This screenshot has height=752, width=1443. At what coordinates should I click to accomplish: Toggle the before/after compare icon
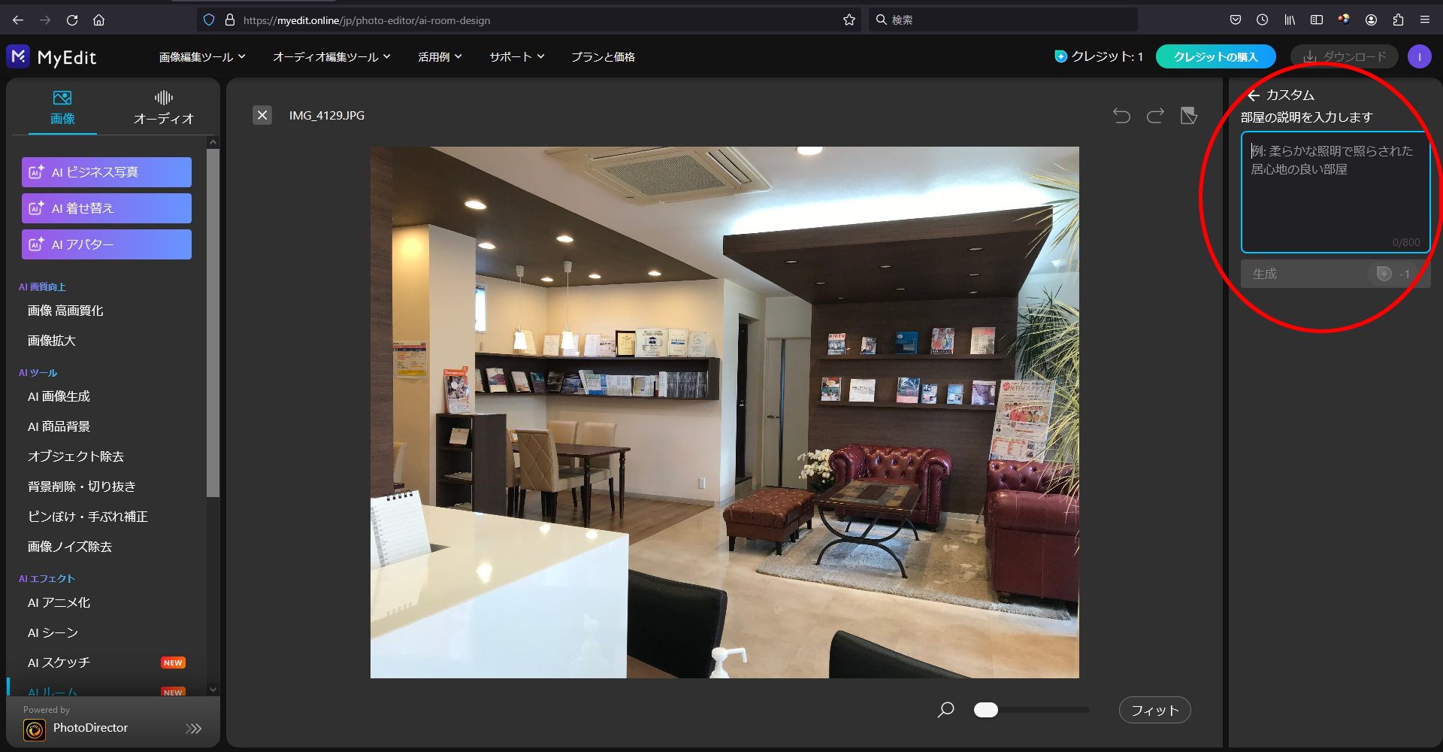click(1189, 115)
